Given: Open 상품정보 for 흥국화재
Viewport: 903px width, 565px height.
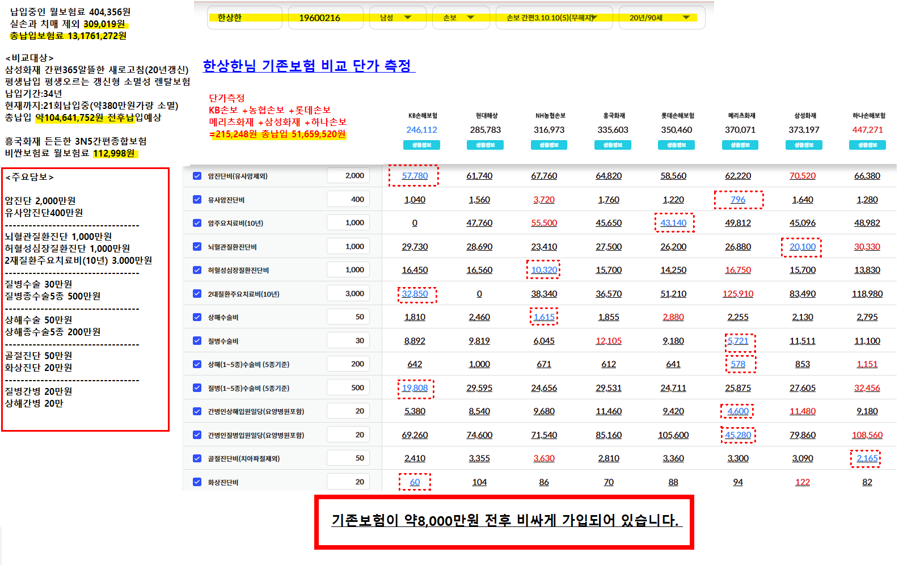Looking at the screenshot, I should (613, 145).
